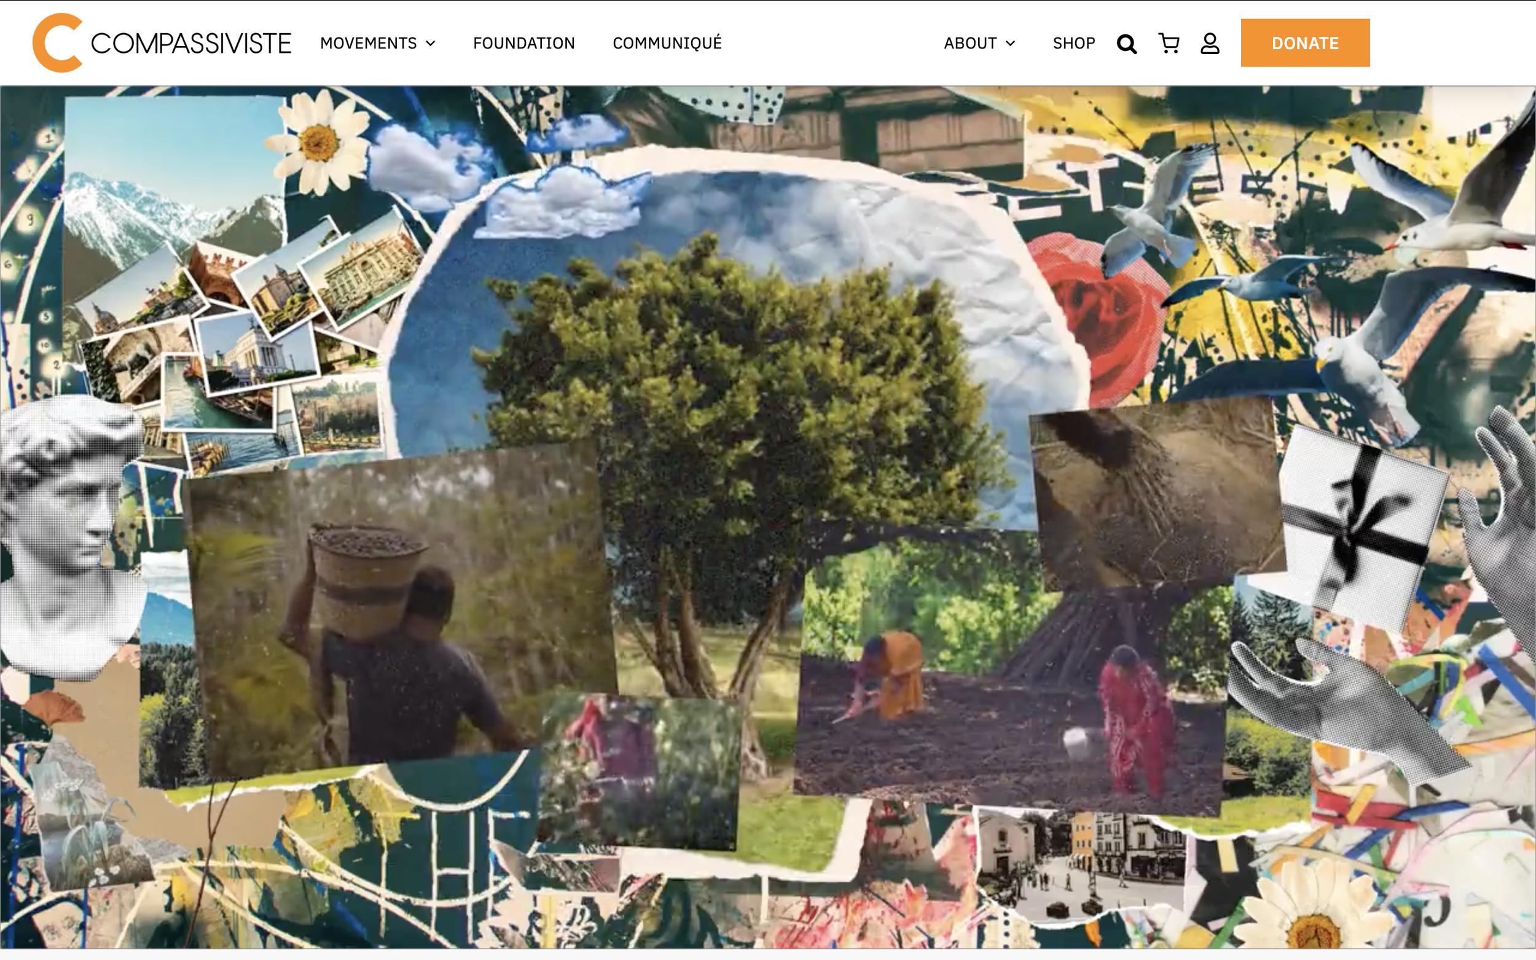Click the COMPASSIVISTE wordmark
This screenshot has width=1536, height=960.
(190, 43)
